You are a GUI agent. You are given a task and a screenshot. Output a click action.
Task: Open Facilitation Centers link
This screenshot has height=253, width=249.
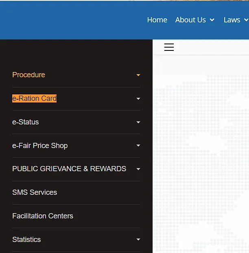pos(43,216)
